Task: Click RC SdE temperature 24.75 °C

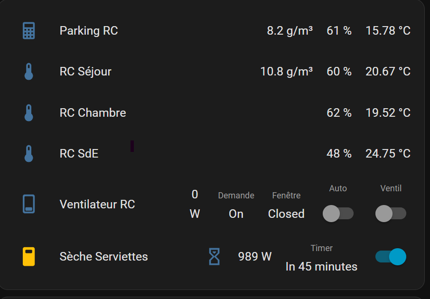Action: [388, 154]
